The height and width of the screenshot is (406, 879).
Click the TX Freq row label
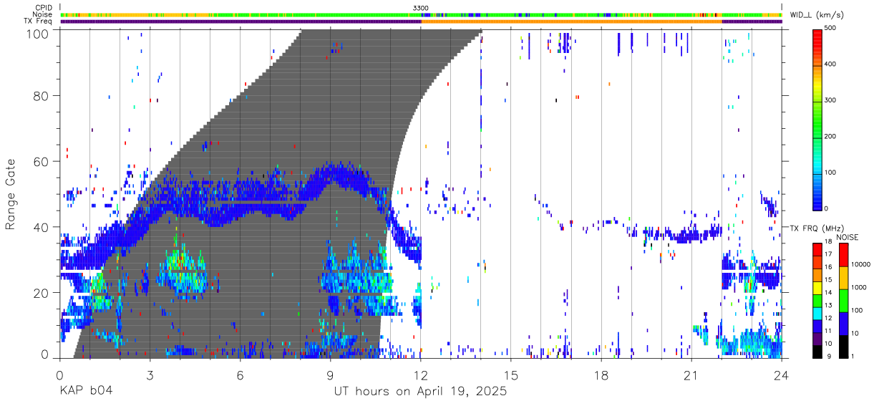(x=39, y=21)
